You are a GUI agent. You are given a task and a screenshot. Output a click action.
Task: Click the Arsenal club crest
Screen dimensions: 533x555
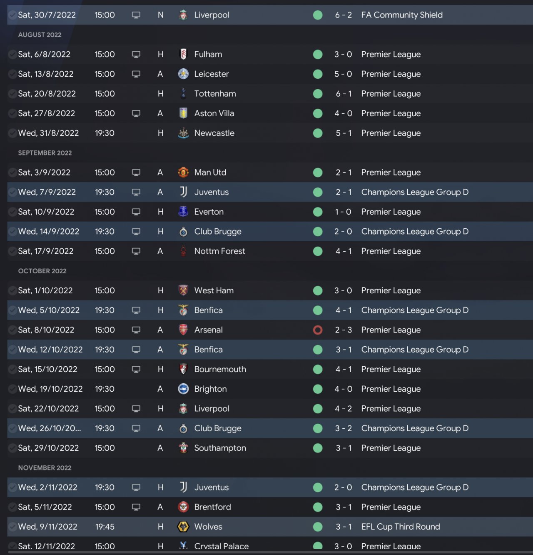(183, 330)
